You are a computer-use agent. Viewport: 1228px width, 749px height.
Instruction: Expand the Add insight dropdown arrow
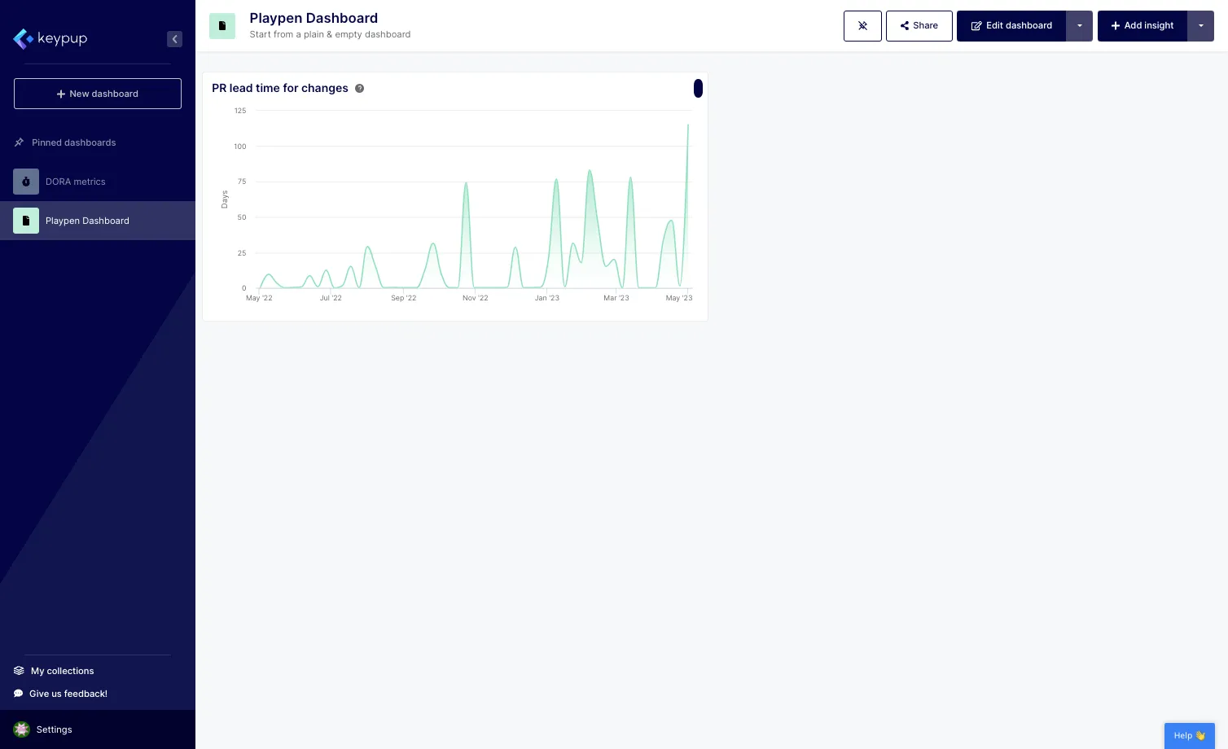pos(1201,25)
